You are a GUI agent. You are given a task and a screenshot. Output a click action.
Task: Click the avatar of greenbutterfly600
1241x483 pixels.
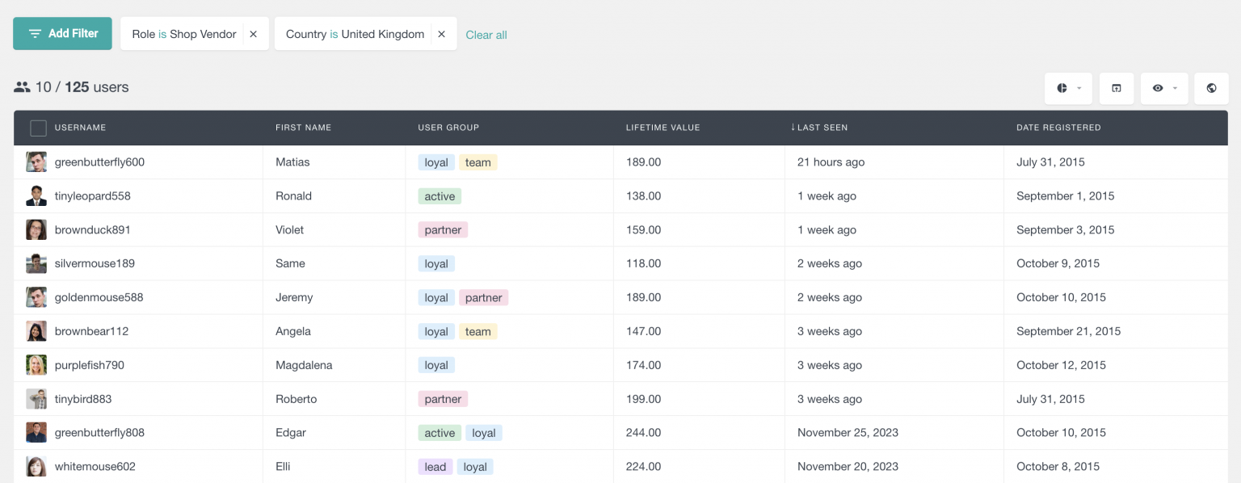[x=36, y=162]
